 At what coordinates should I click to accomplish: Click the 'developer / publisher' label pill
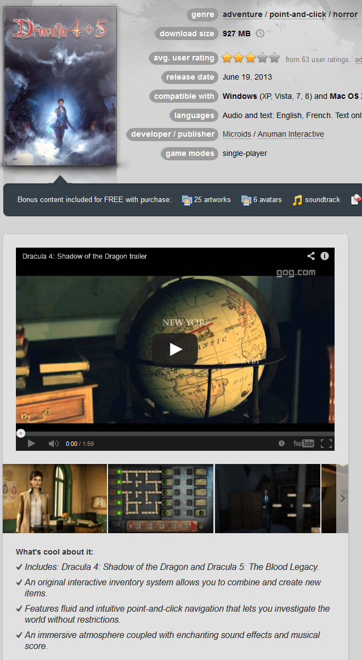172,134
